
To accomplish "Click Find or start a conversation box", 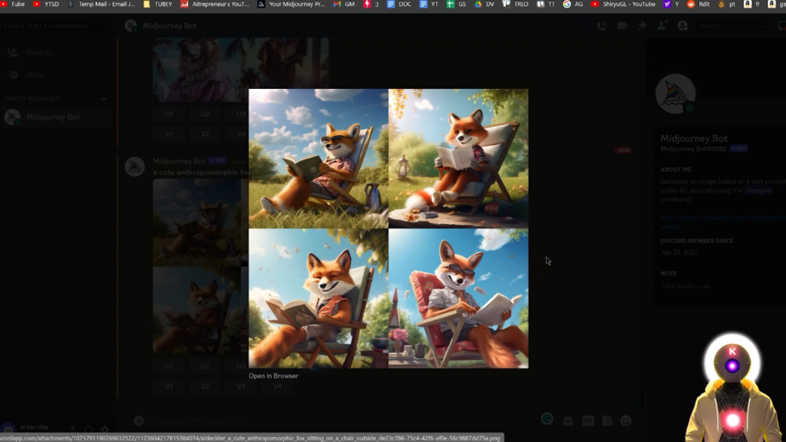I will point(55,25).
